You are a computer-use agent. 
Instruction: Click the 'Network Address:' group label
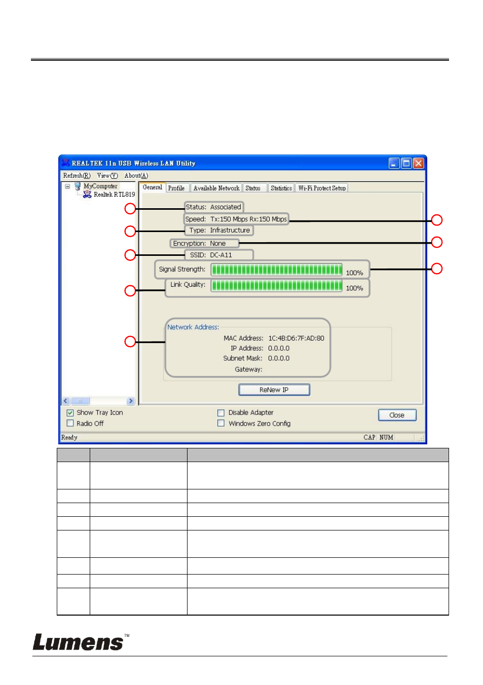pos(193,327)
